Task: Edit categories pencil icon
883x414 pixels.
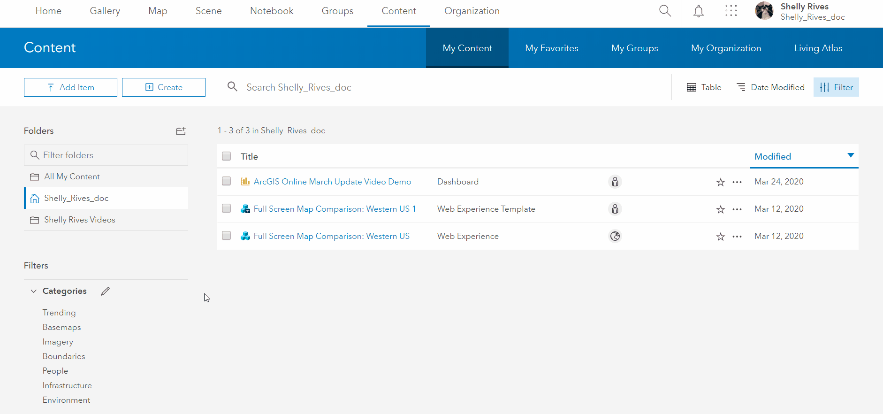Action: (106, 291)
